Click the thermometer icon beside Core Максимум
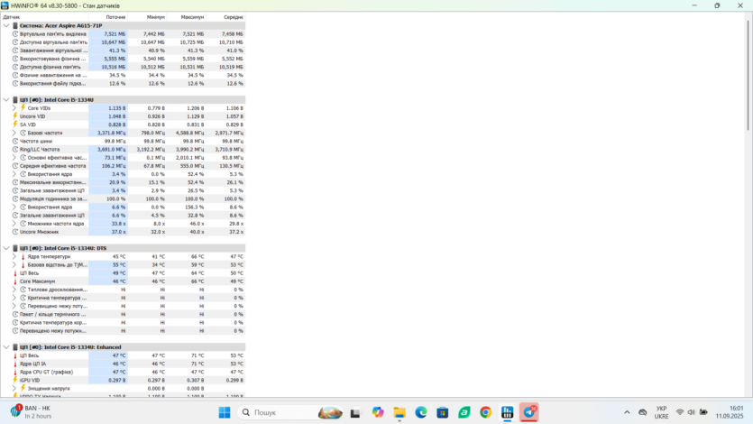Screen dimensions: 753x424 click(15, 281)
